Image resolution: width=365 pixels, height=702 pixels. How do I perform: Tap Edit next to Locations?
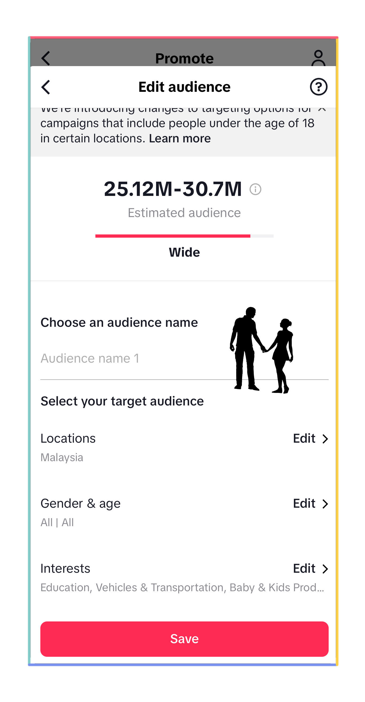pos(304,438)
